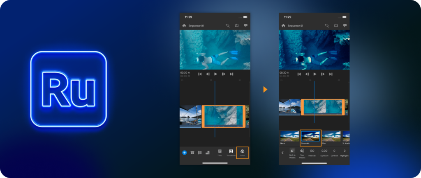This screenshot has height=178, width=421.
Task: Select the underwater clip in the right phone timeline
Action: pos(322,107)
